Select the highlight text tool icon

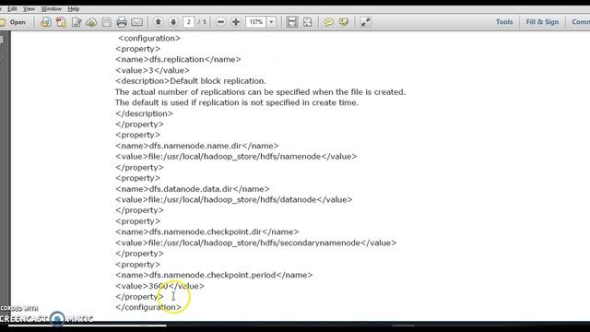(x=344, y=22)
